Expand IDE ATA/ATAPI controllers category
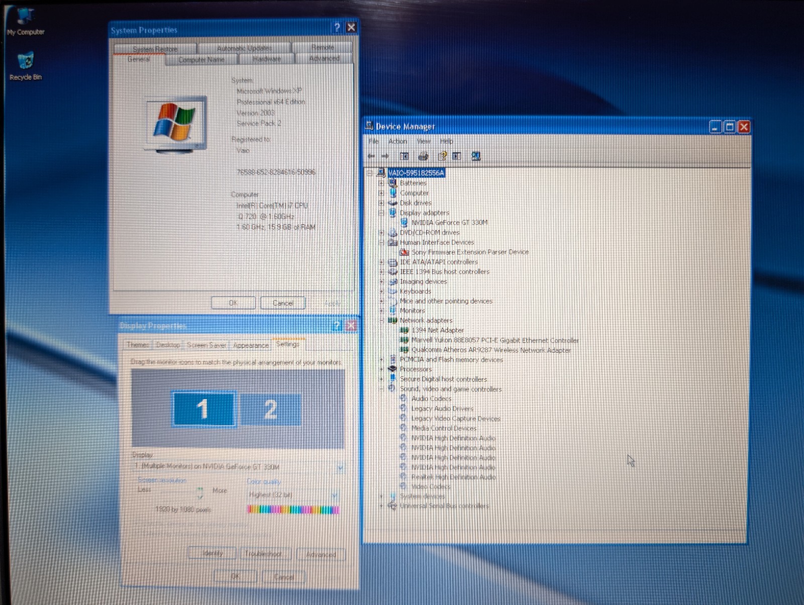This screenshot has height=605, width=804. (381, 262)
